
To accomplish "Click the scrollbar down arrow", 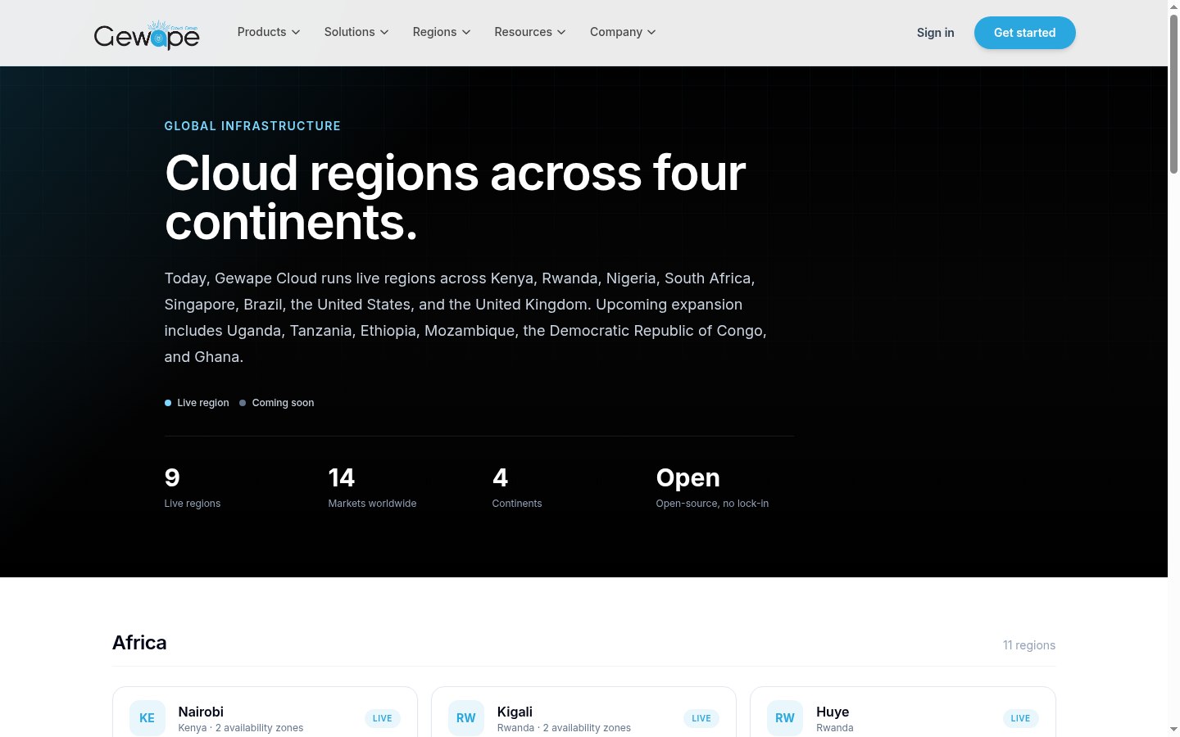I will [1173, 729].
